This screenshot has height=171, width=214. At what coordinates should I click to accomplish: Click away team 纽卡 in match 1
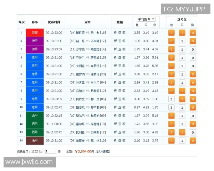pyautogui.click(x=95, y=33)
